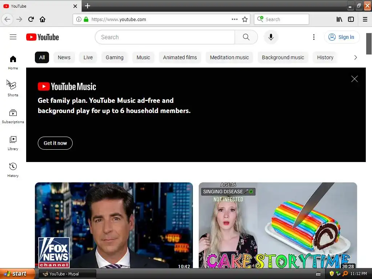Click the taskbar clock 11:12 PM

[359, 274]
